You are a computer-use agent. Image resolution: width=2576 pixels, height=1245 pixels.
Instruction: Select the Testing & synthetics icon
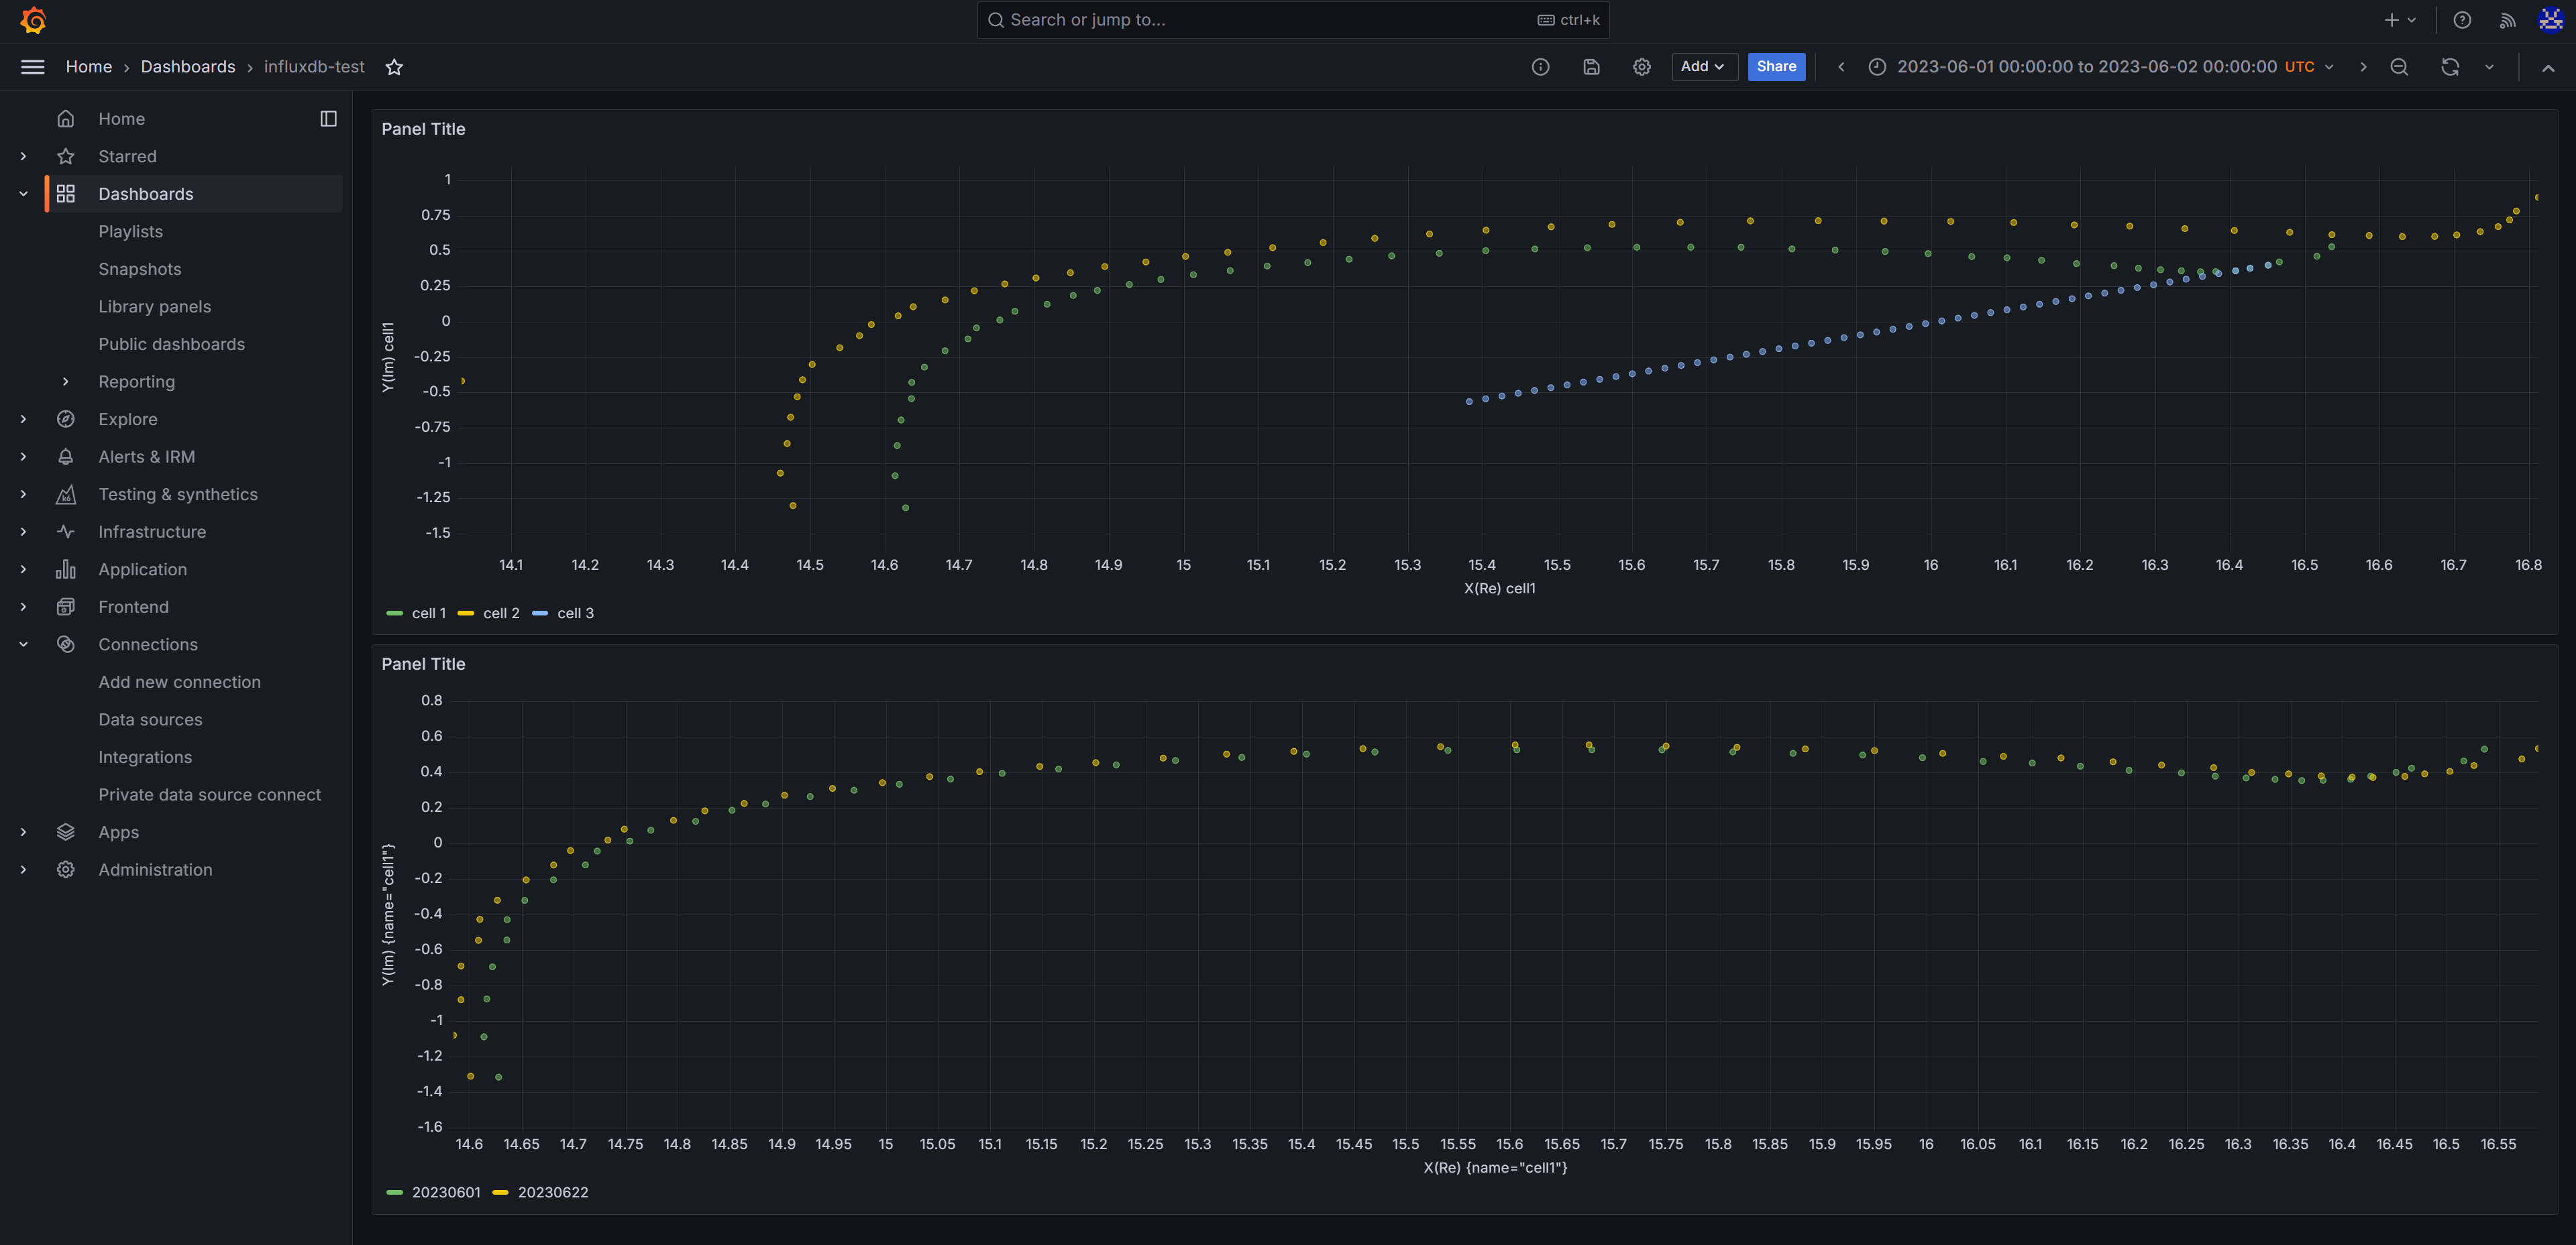(65, 493)
